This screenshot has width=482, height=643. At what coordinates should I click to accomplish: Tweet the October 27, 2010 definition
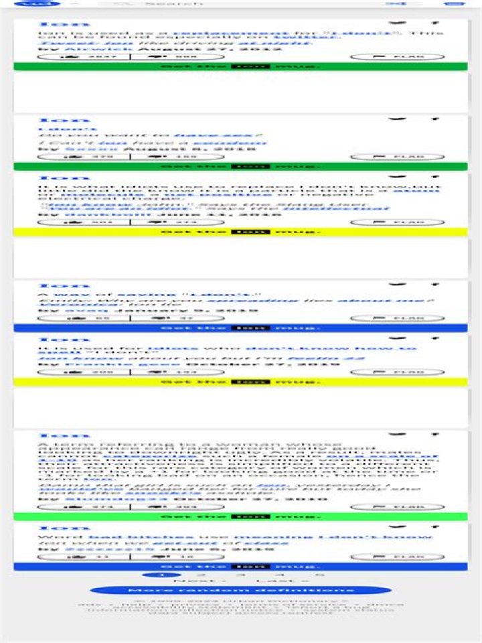click(397, 434)
